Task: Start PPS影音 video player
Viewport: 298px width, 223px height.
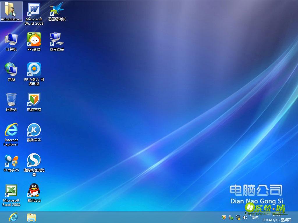Action: pyautogui.click(x=34, y=39)
